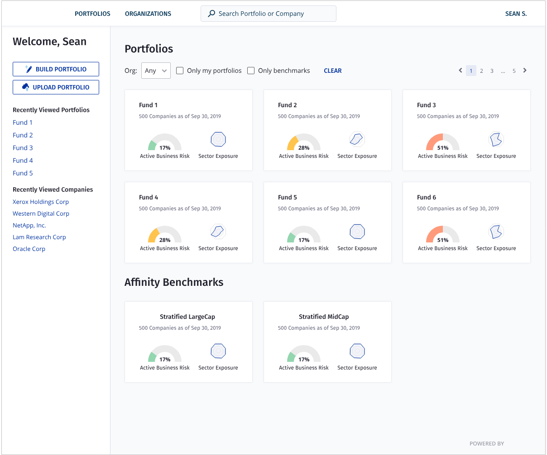Click the Build Portfolio button

click(56, 69)
